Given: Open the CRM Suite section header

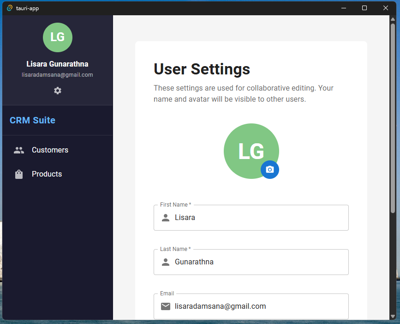Looking at the screenshot, I should click(x=32, y=120).
